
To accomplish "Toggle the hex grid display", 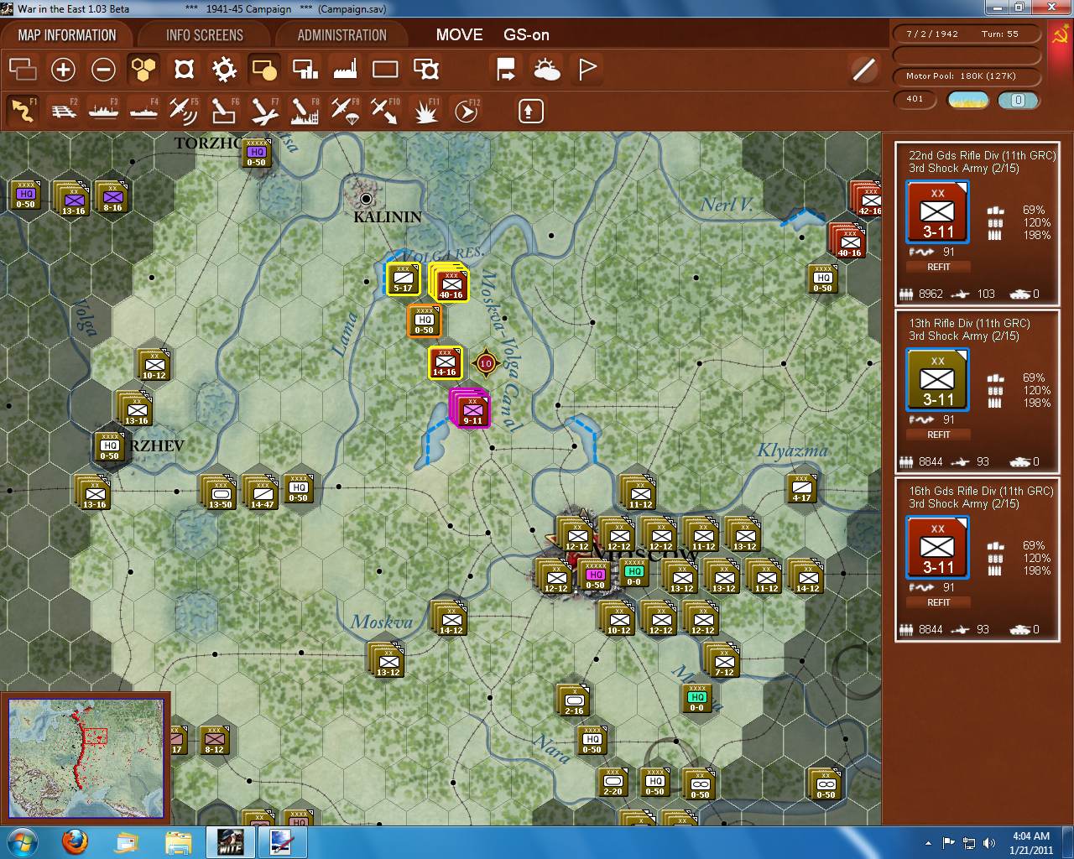I will click(143, 69).
